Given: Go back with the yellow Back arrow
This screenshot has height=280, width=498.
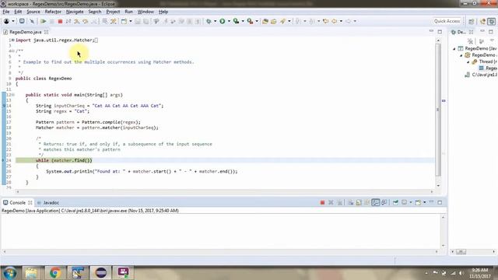Looking at the screenshot, I should (x=334, y=21).
